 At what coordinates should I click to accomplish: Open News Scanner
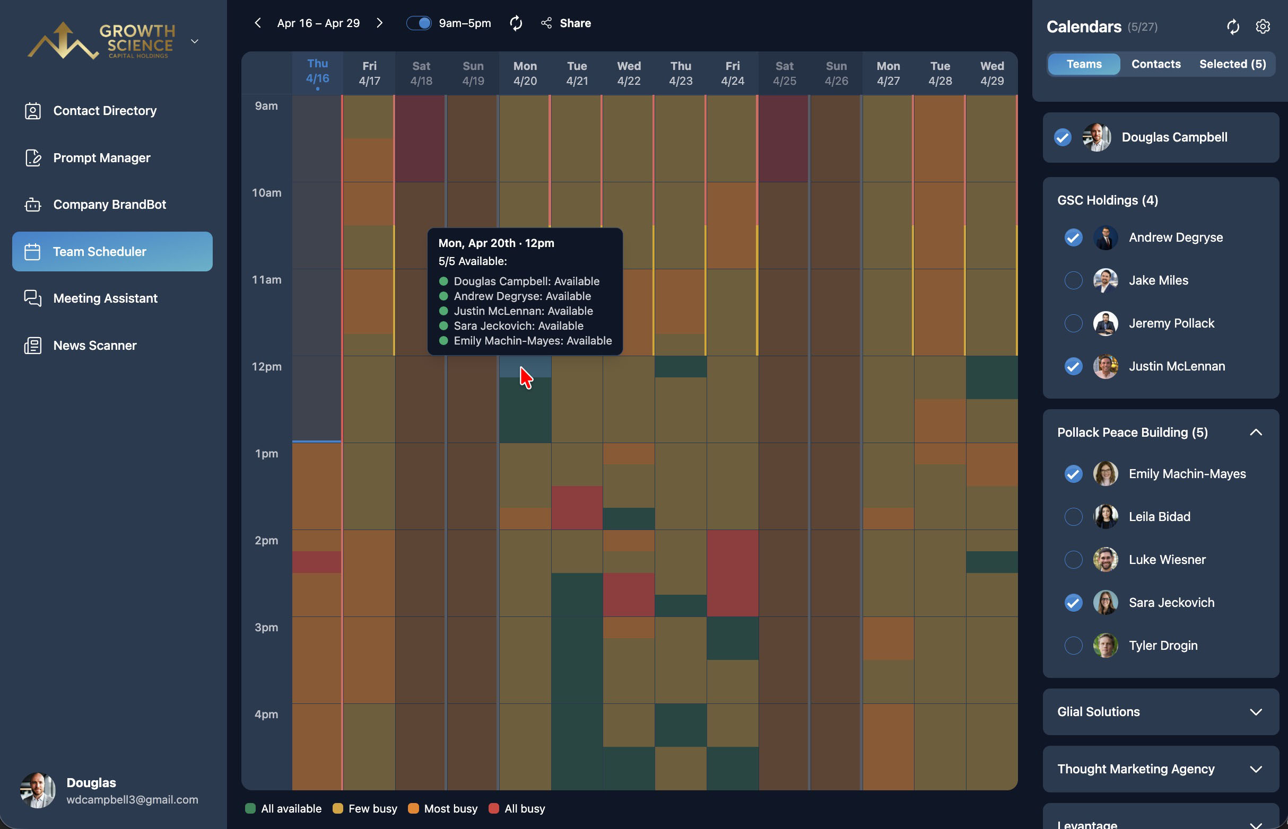tap(112, 346)
